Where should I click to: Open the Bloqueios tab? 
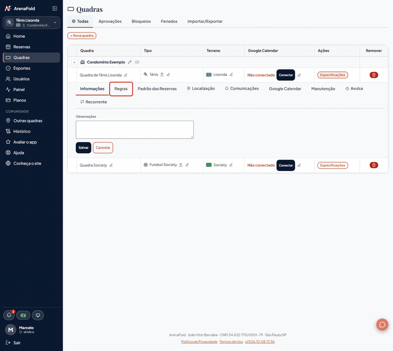(x=141, y=21)
